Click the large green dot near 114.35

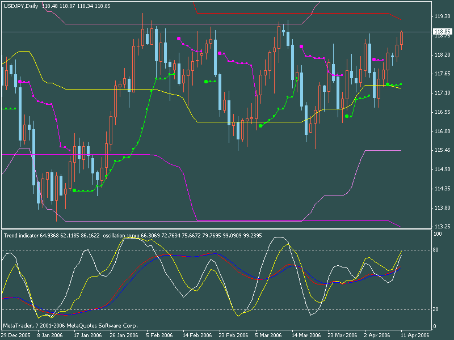coord(74,190)
